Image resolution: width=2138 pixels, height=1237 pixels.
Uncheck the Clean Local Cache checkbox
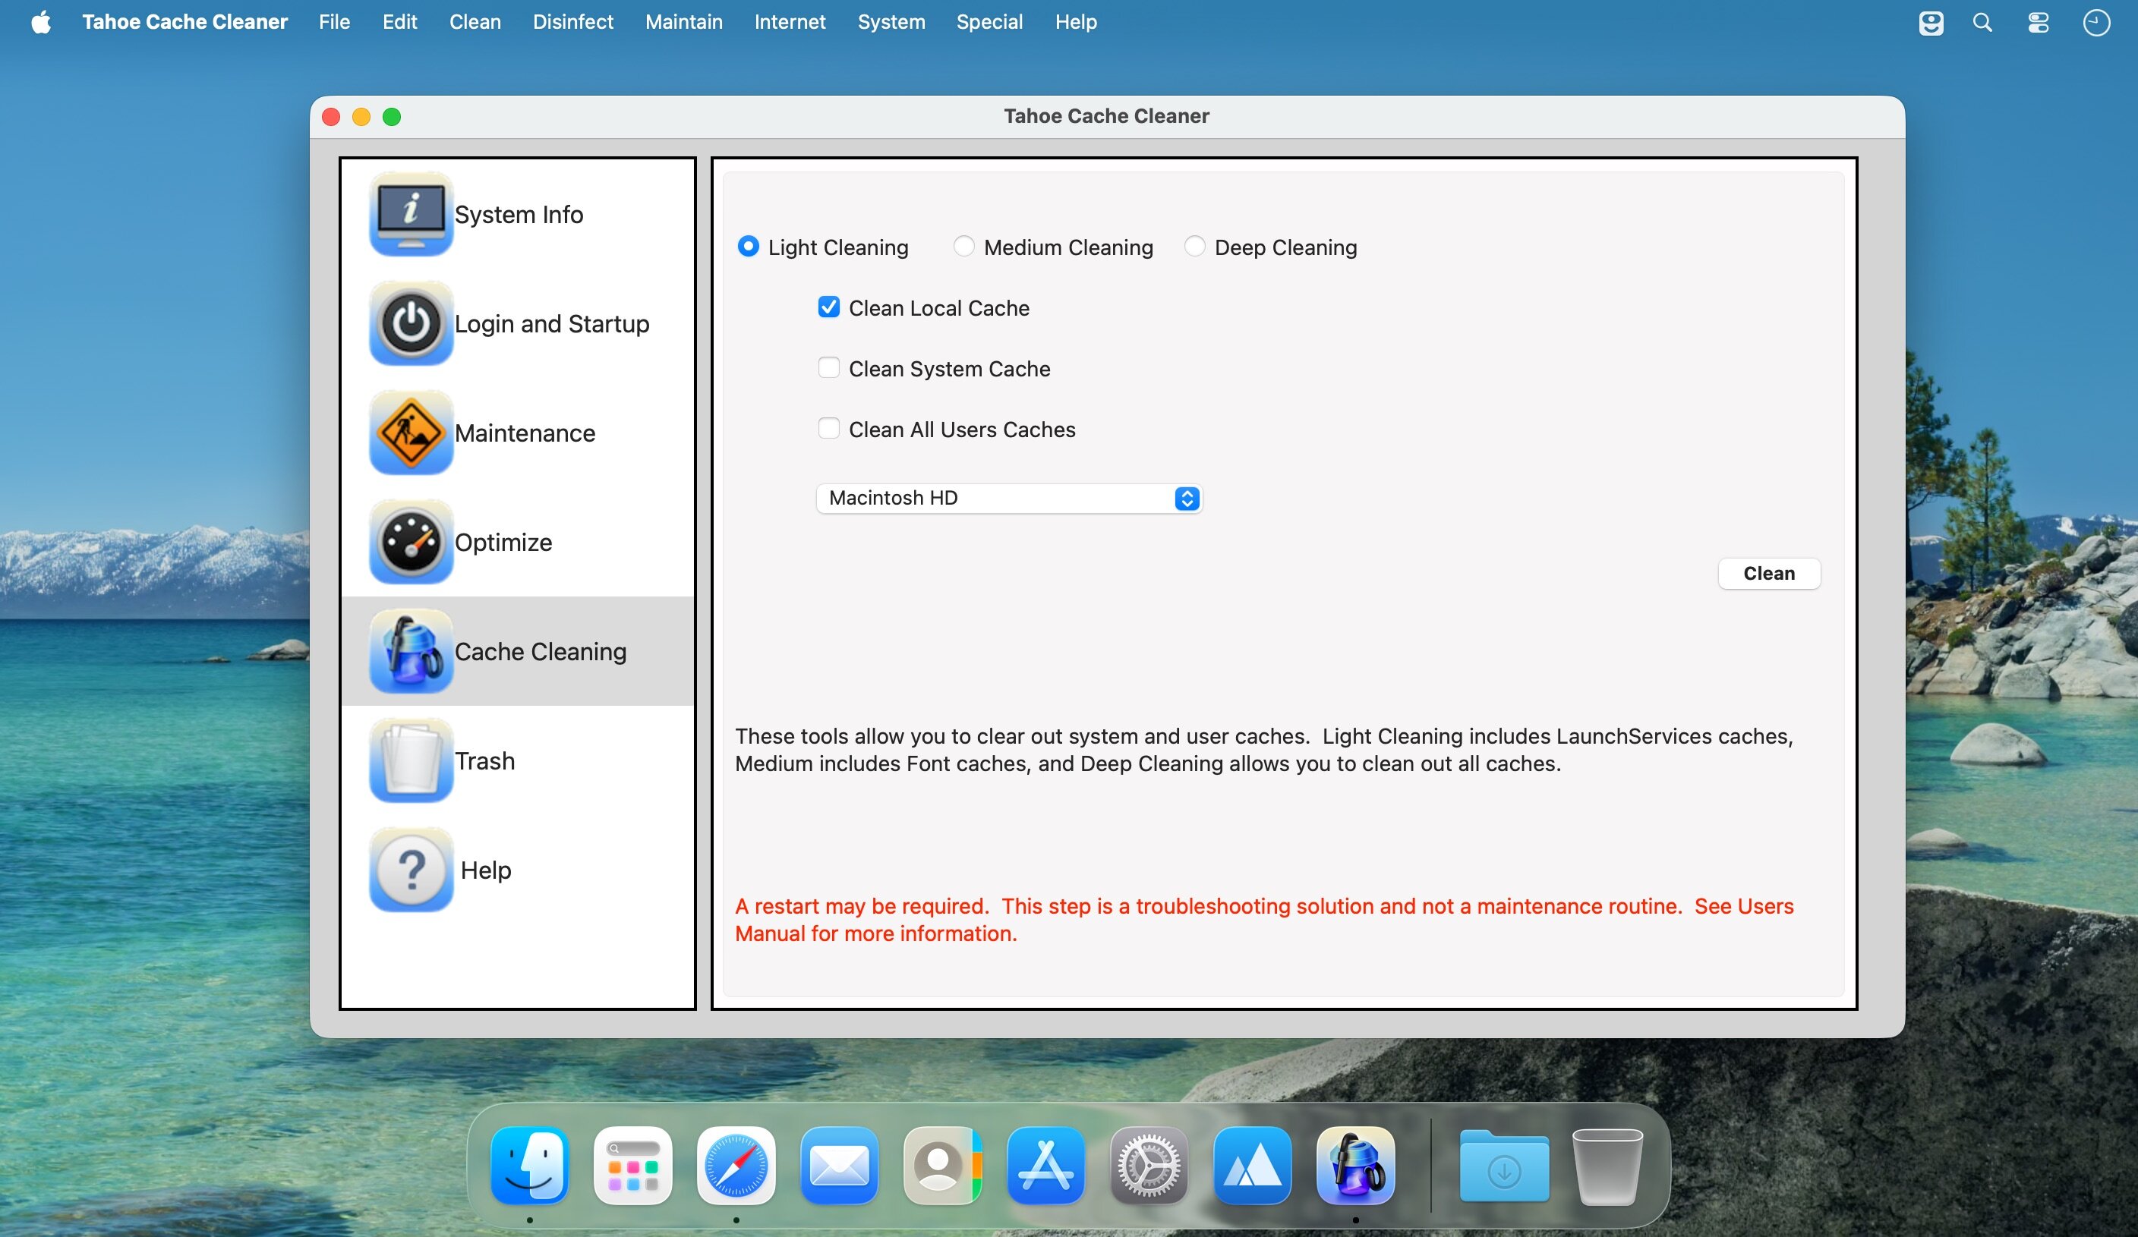click(829, 307)
